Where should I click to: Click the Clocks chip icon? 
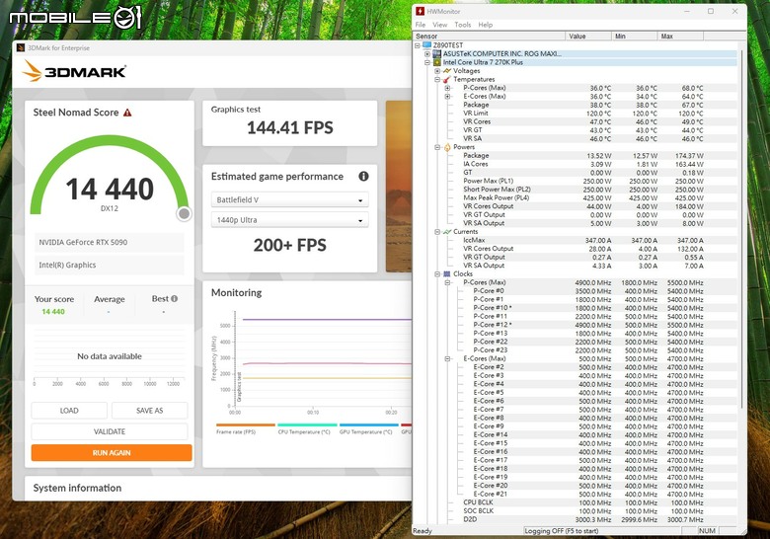click(447, 273)
